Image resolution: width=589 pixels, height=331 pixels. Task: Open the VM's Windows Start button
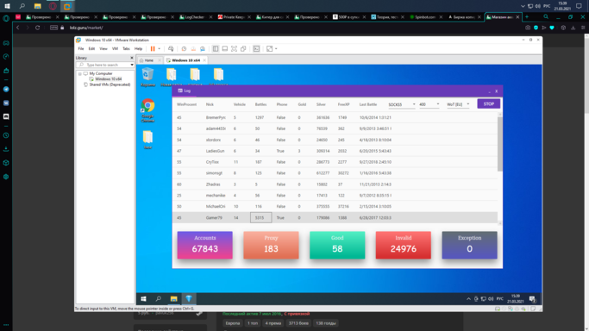[x=143, y=299]
